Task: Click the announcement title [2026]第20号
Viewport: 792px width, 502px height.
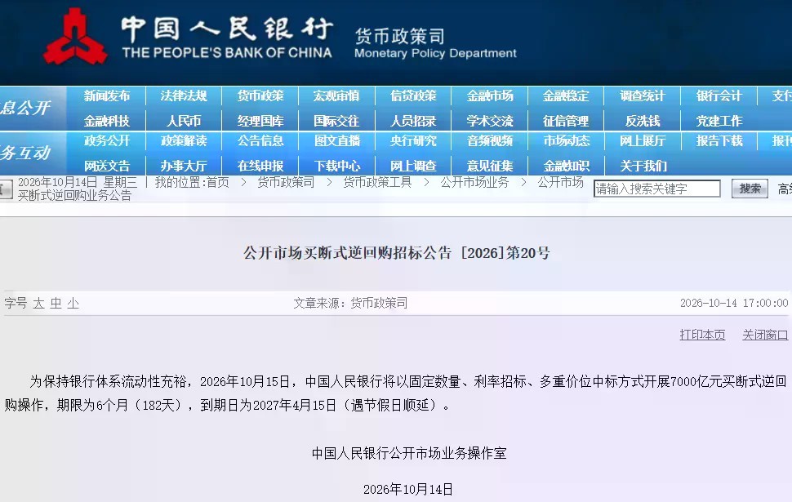Action: (397, 252)
